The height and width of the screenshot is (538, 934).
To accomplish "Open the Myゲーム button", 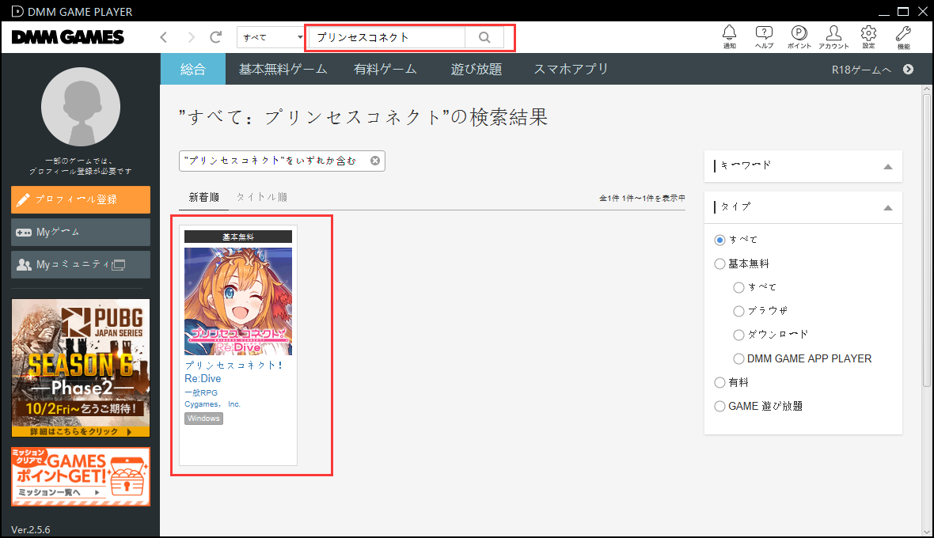I will click(x=81, y=232).
